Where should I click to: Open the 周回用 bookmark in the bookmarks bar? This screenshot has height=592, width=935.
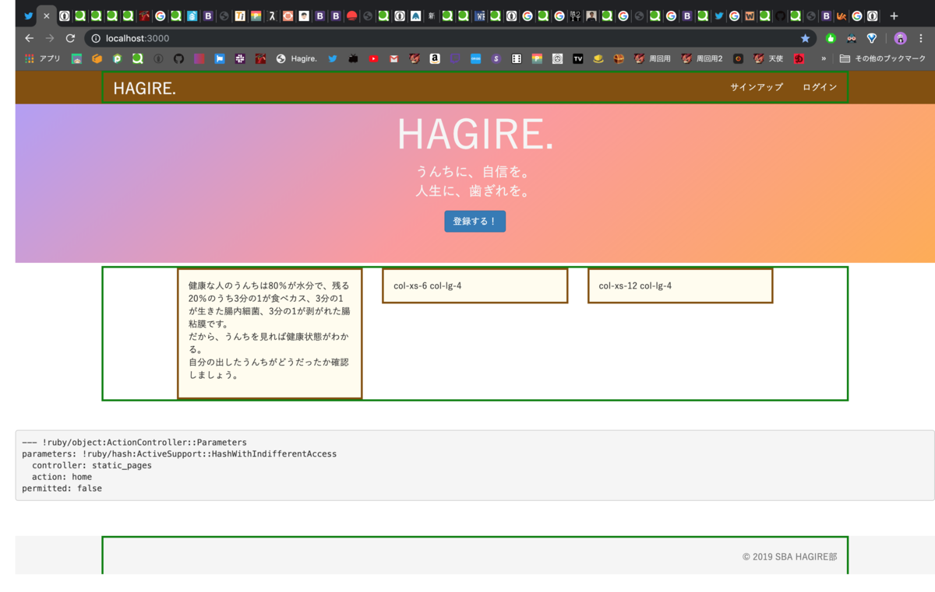653,58
